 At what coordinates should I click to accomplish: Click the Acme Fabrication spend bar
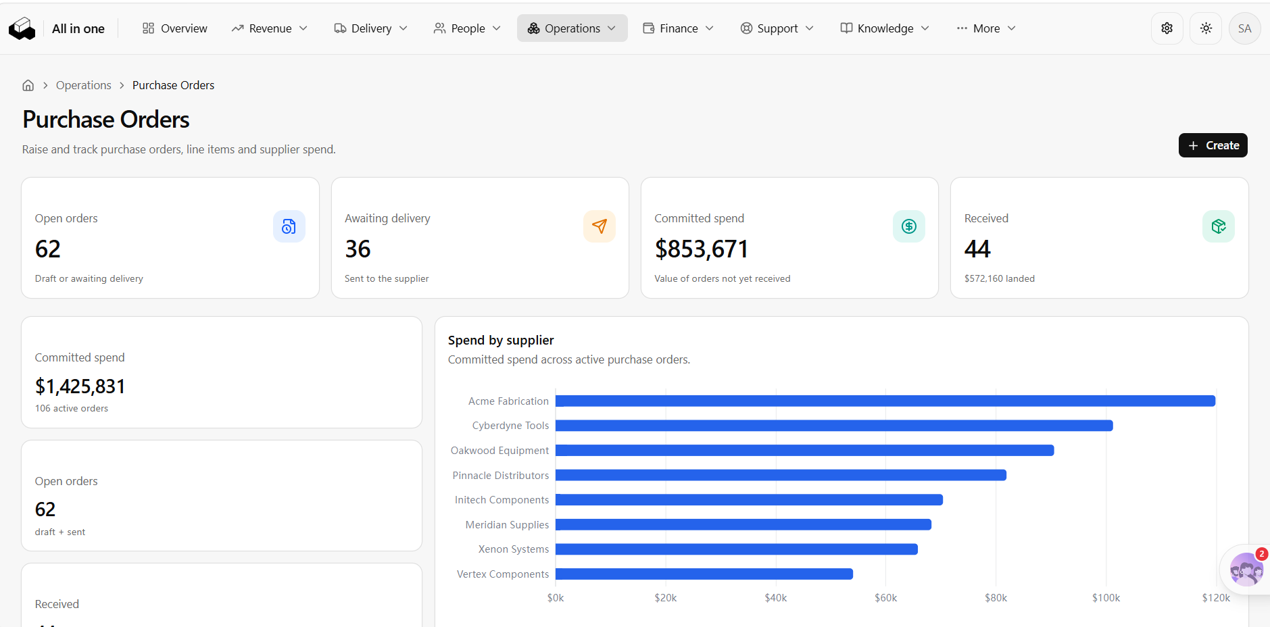point(885,401)
